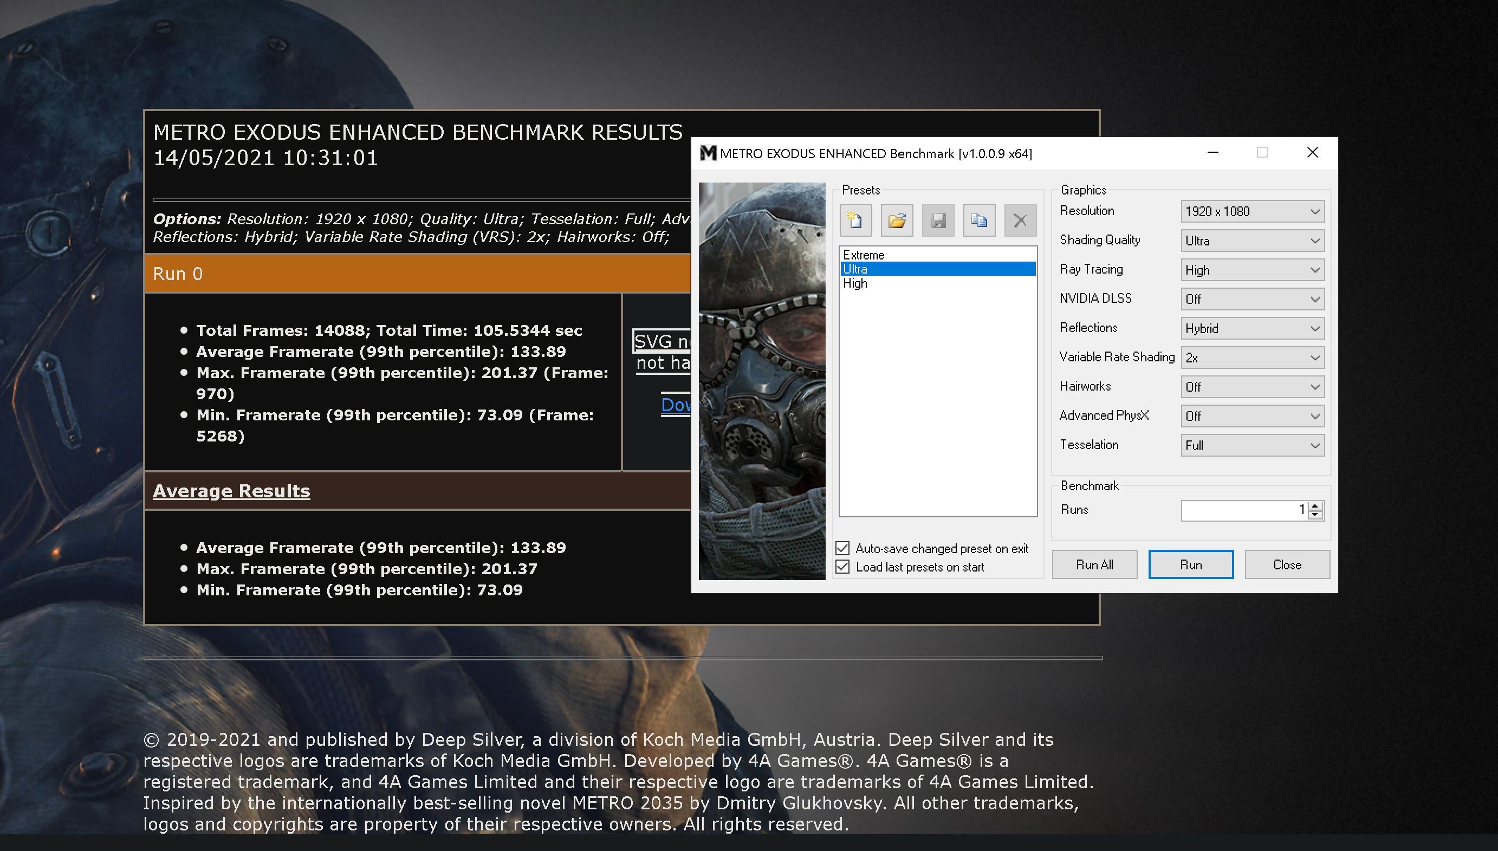Open the Average Results link
Screen dimensions: 1498x851
pyautogui.click(x=231, y=491)
